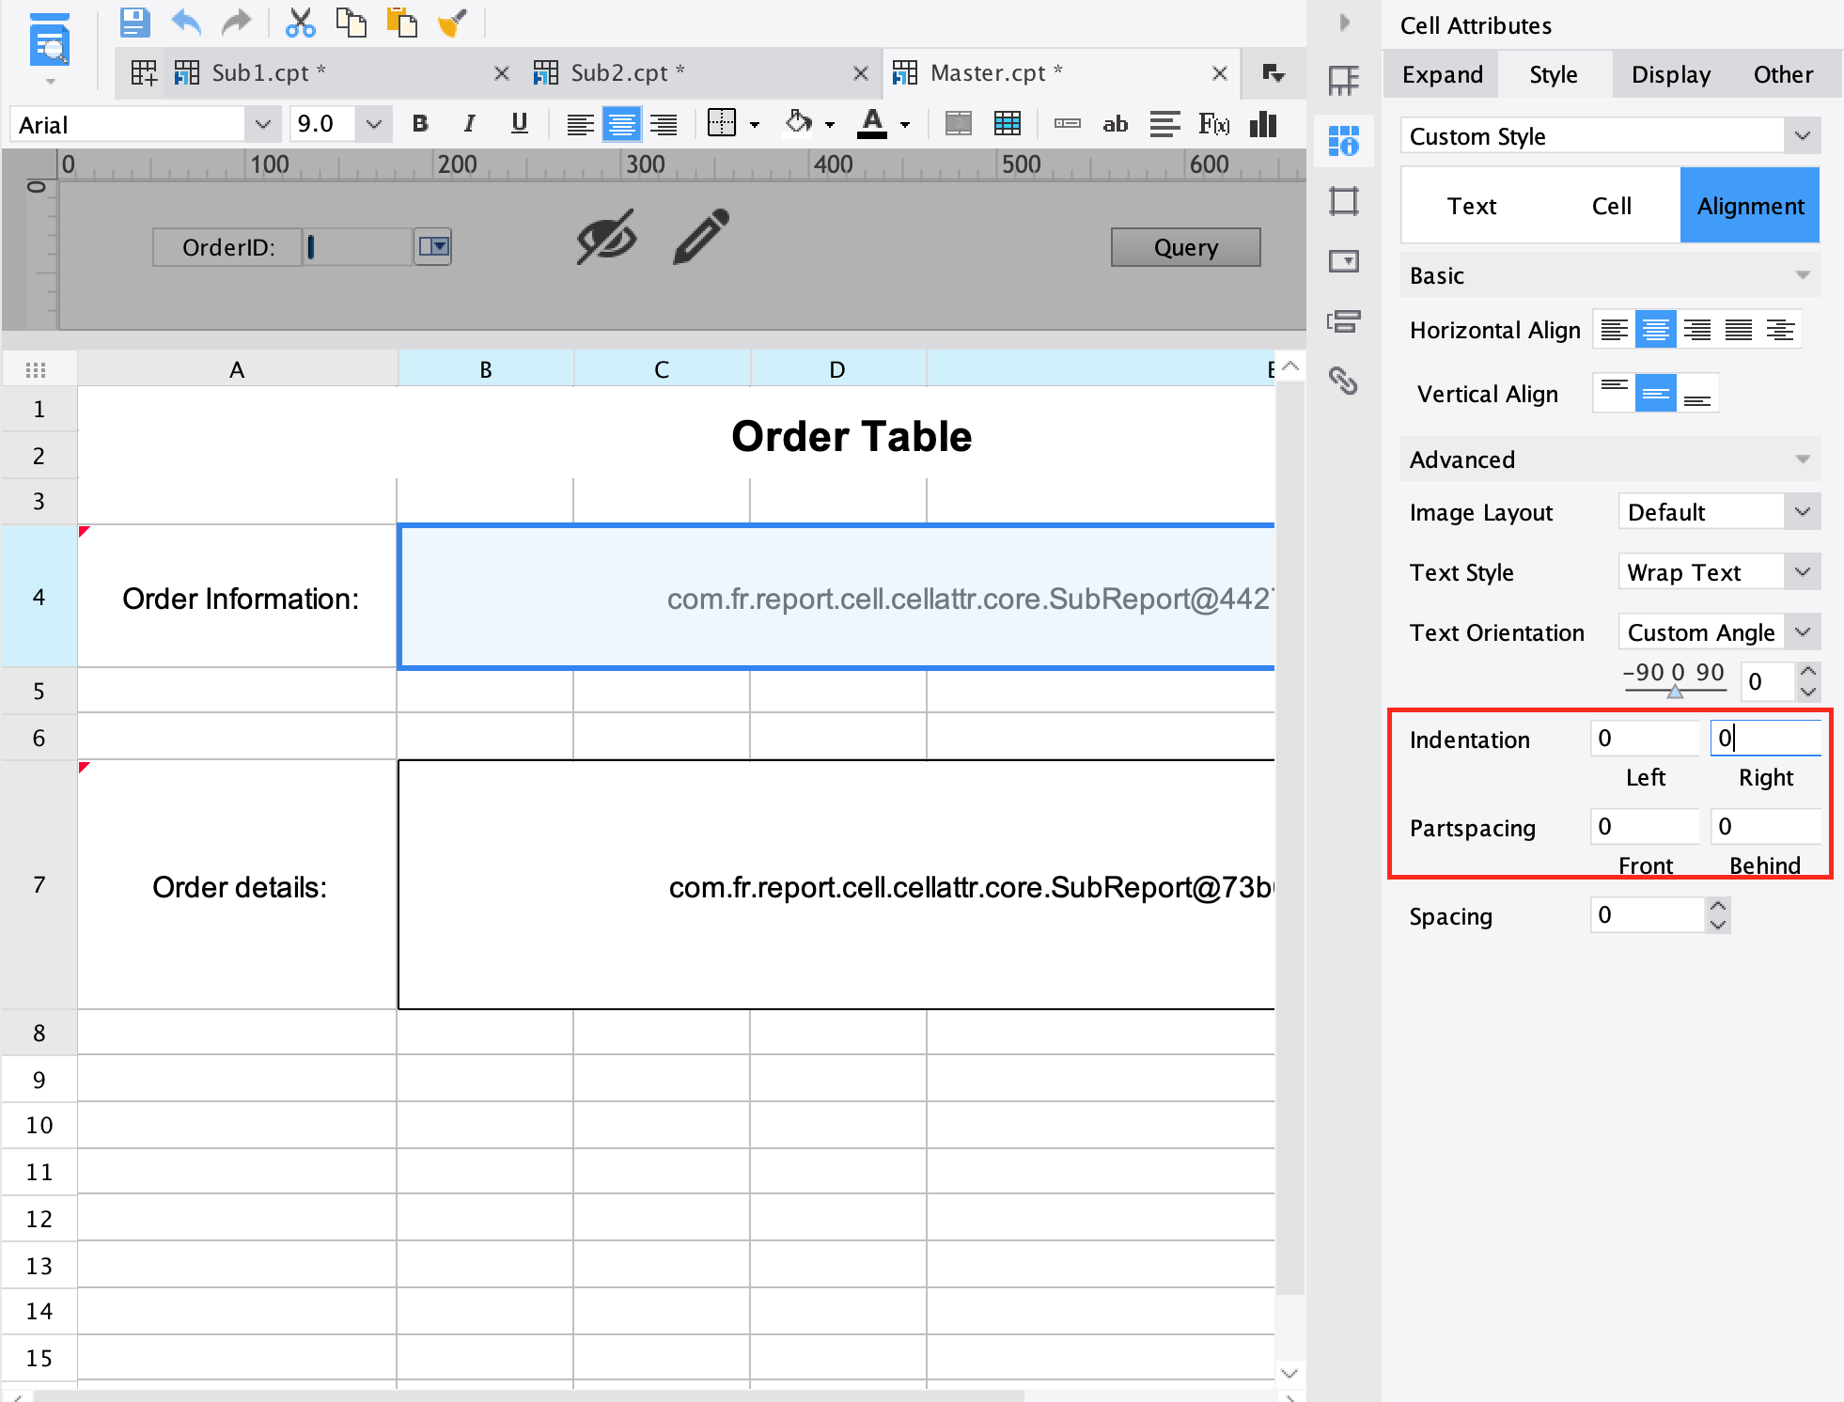Screen dimensions: 1844x1402
Task: Click the insert formula Fx icon
Action: 1213,124
